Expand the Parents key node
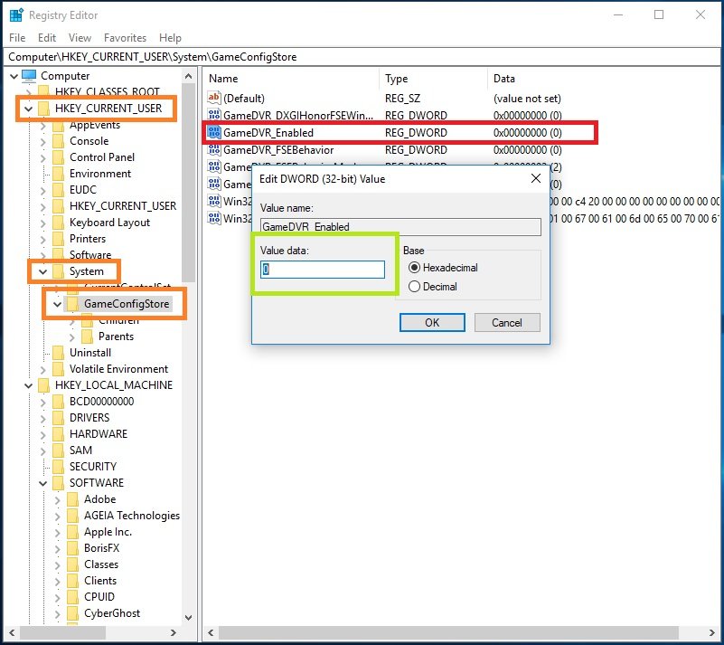The image size is (724, 645). coord(71,337)
